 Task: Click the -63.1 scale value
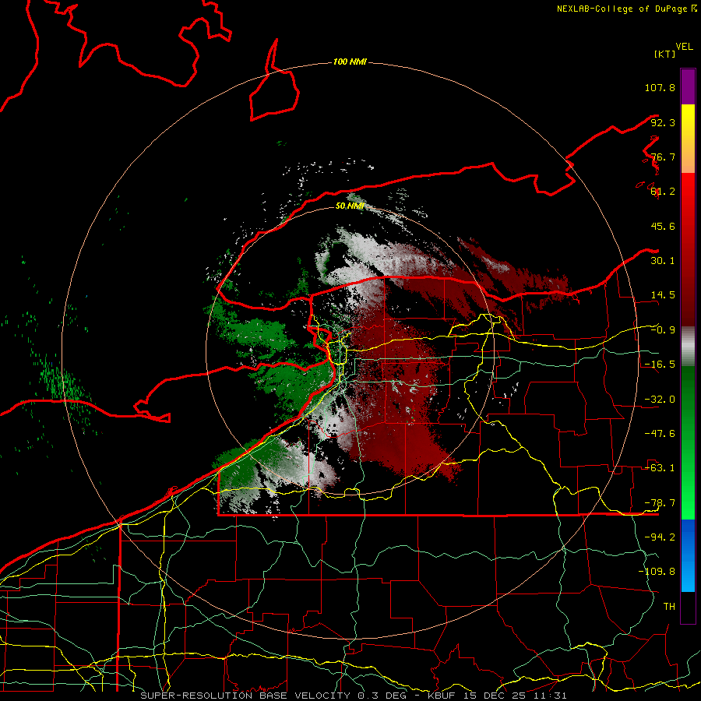(x=660, y=468)
